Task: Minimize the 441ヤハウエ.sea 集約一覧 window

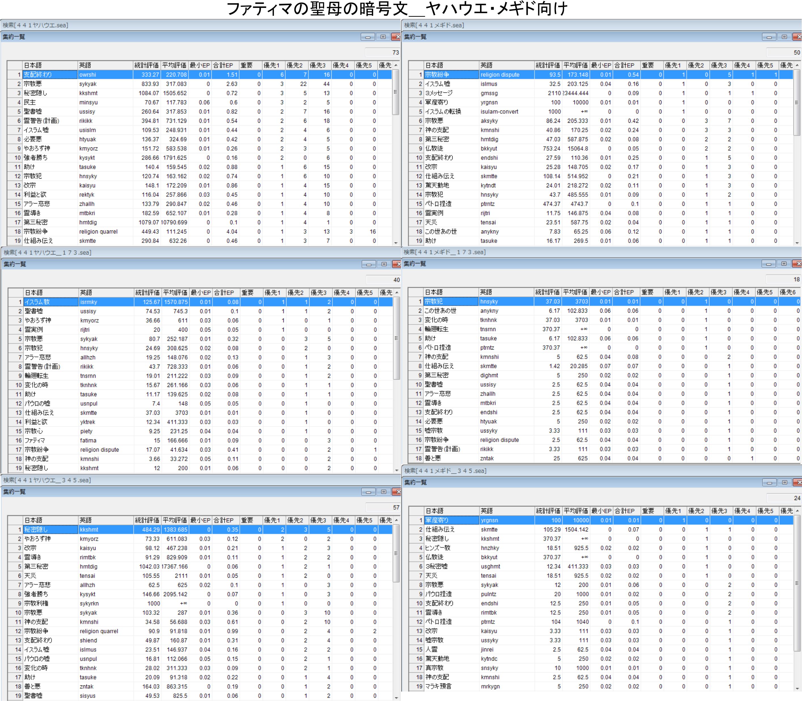Action: click(x=368, y=37)
